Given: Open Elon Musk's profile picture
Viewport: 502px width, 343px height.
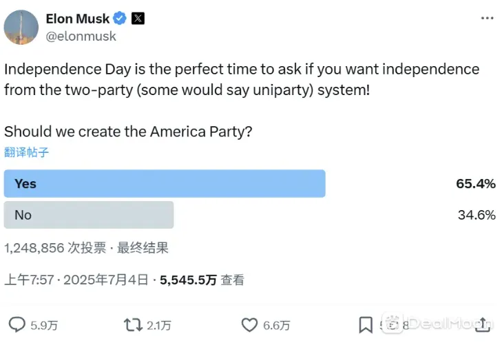Looking at the screenshot, I should (x=21, y=28).
